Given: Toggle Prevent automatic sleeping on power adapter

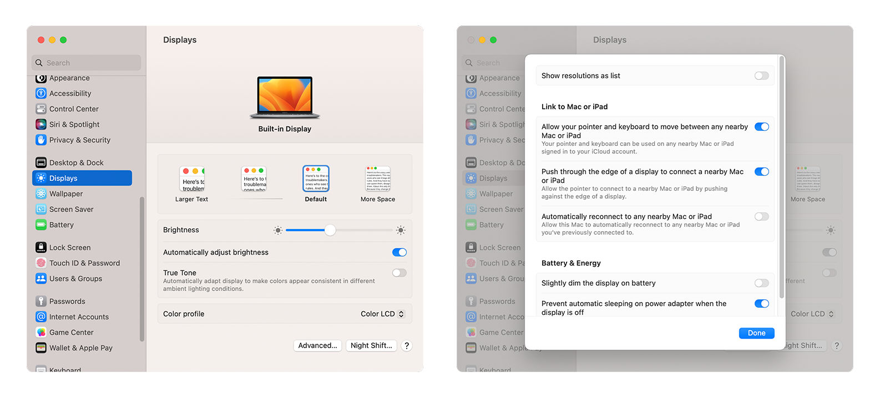Looking at the screenshot, I should click(x=762, y=303).
